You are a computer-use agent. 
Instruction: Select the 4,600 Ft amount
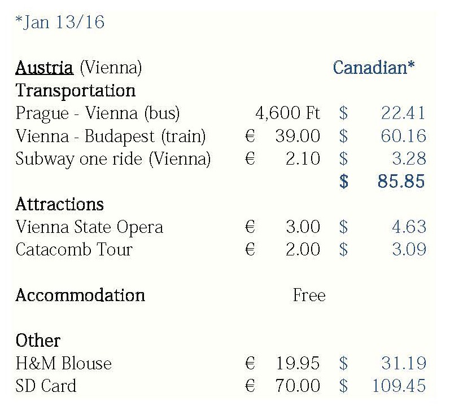point(287,113)
